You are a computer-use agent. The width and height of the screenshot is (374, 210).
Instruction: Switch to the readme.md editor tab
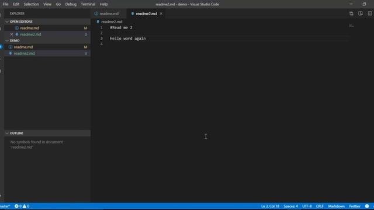coord(109,13)
